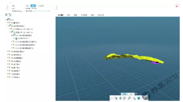Click the leftmost fit-all icon in the 3D toolbar
Viewport: 183px width, 102px height.
click(x=112, y=98)
